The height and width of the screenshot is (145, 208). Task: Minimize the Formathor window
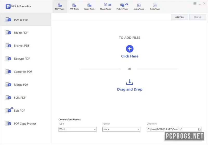click(200, 4)
